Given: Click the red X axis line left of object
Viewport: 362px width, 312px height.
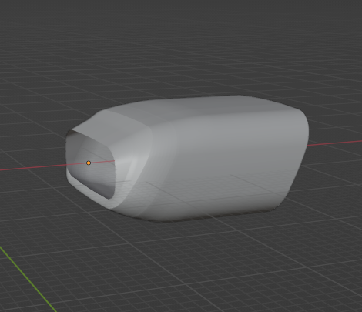Looking at the screenshot, I should click(32, 167).
